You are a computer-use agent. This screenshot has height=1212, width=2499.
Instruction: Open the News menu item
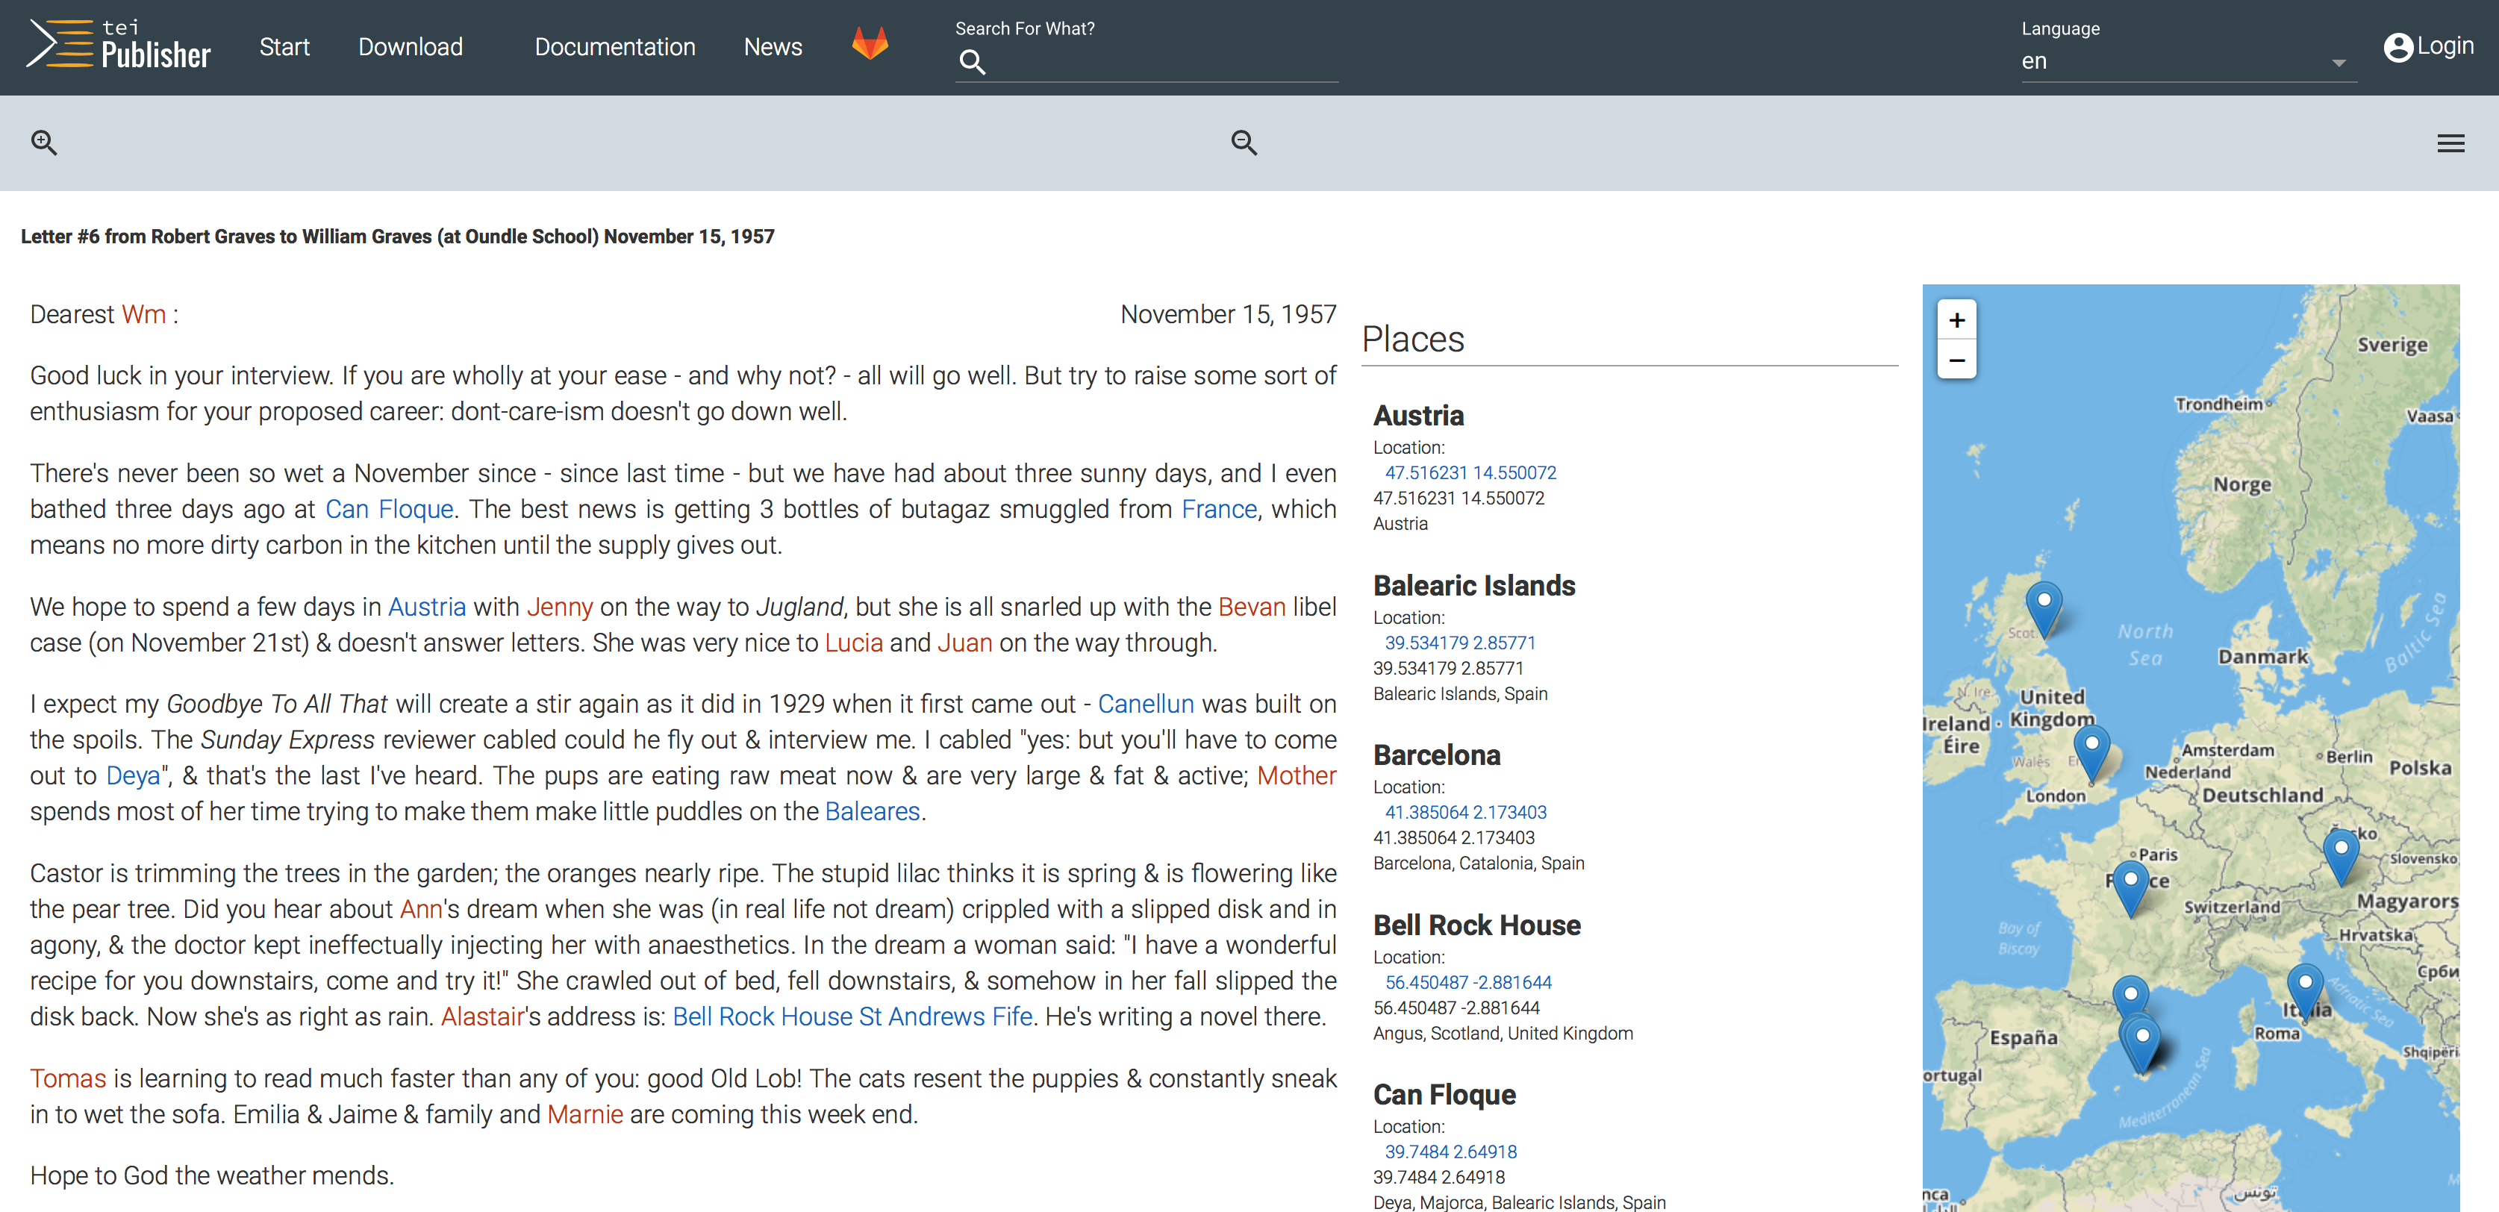click(x=773, y=46)
